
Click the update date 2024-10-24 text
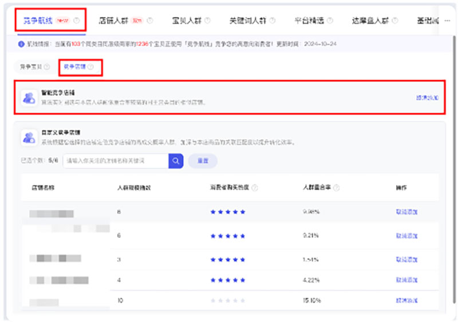coord(320,44)
